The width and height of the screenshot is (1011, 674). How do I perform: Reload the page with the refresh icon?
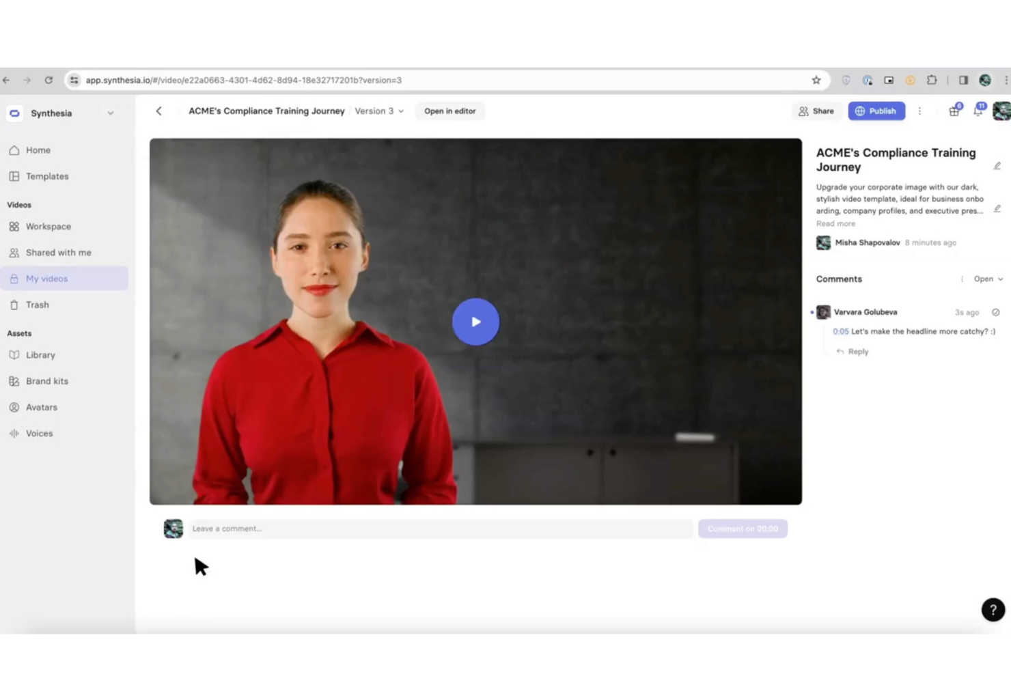tap(49, 80)
